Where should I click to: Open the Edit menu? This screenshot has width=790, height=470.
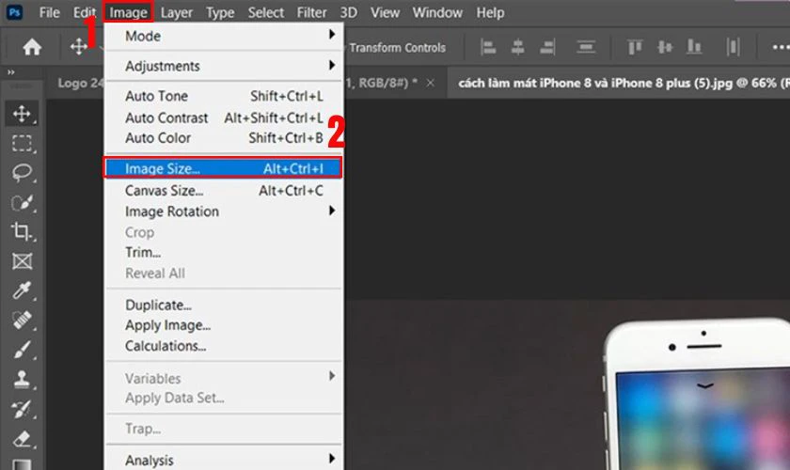click(84, 12)
